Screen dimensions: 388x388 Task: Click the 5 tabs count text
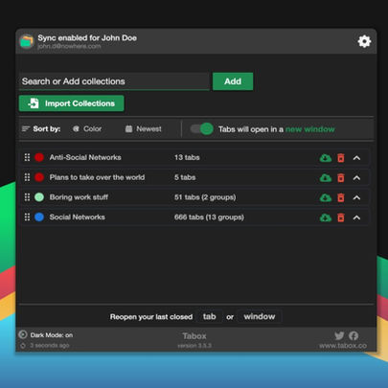click(185, 177)
